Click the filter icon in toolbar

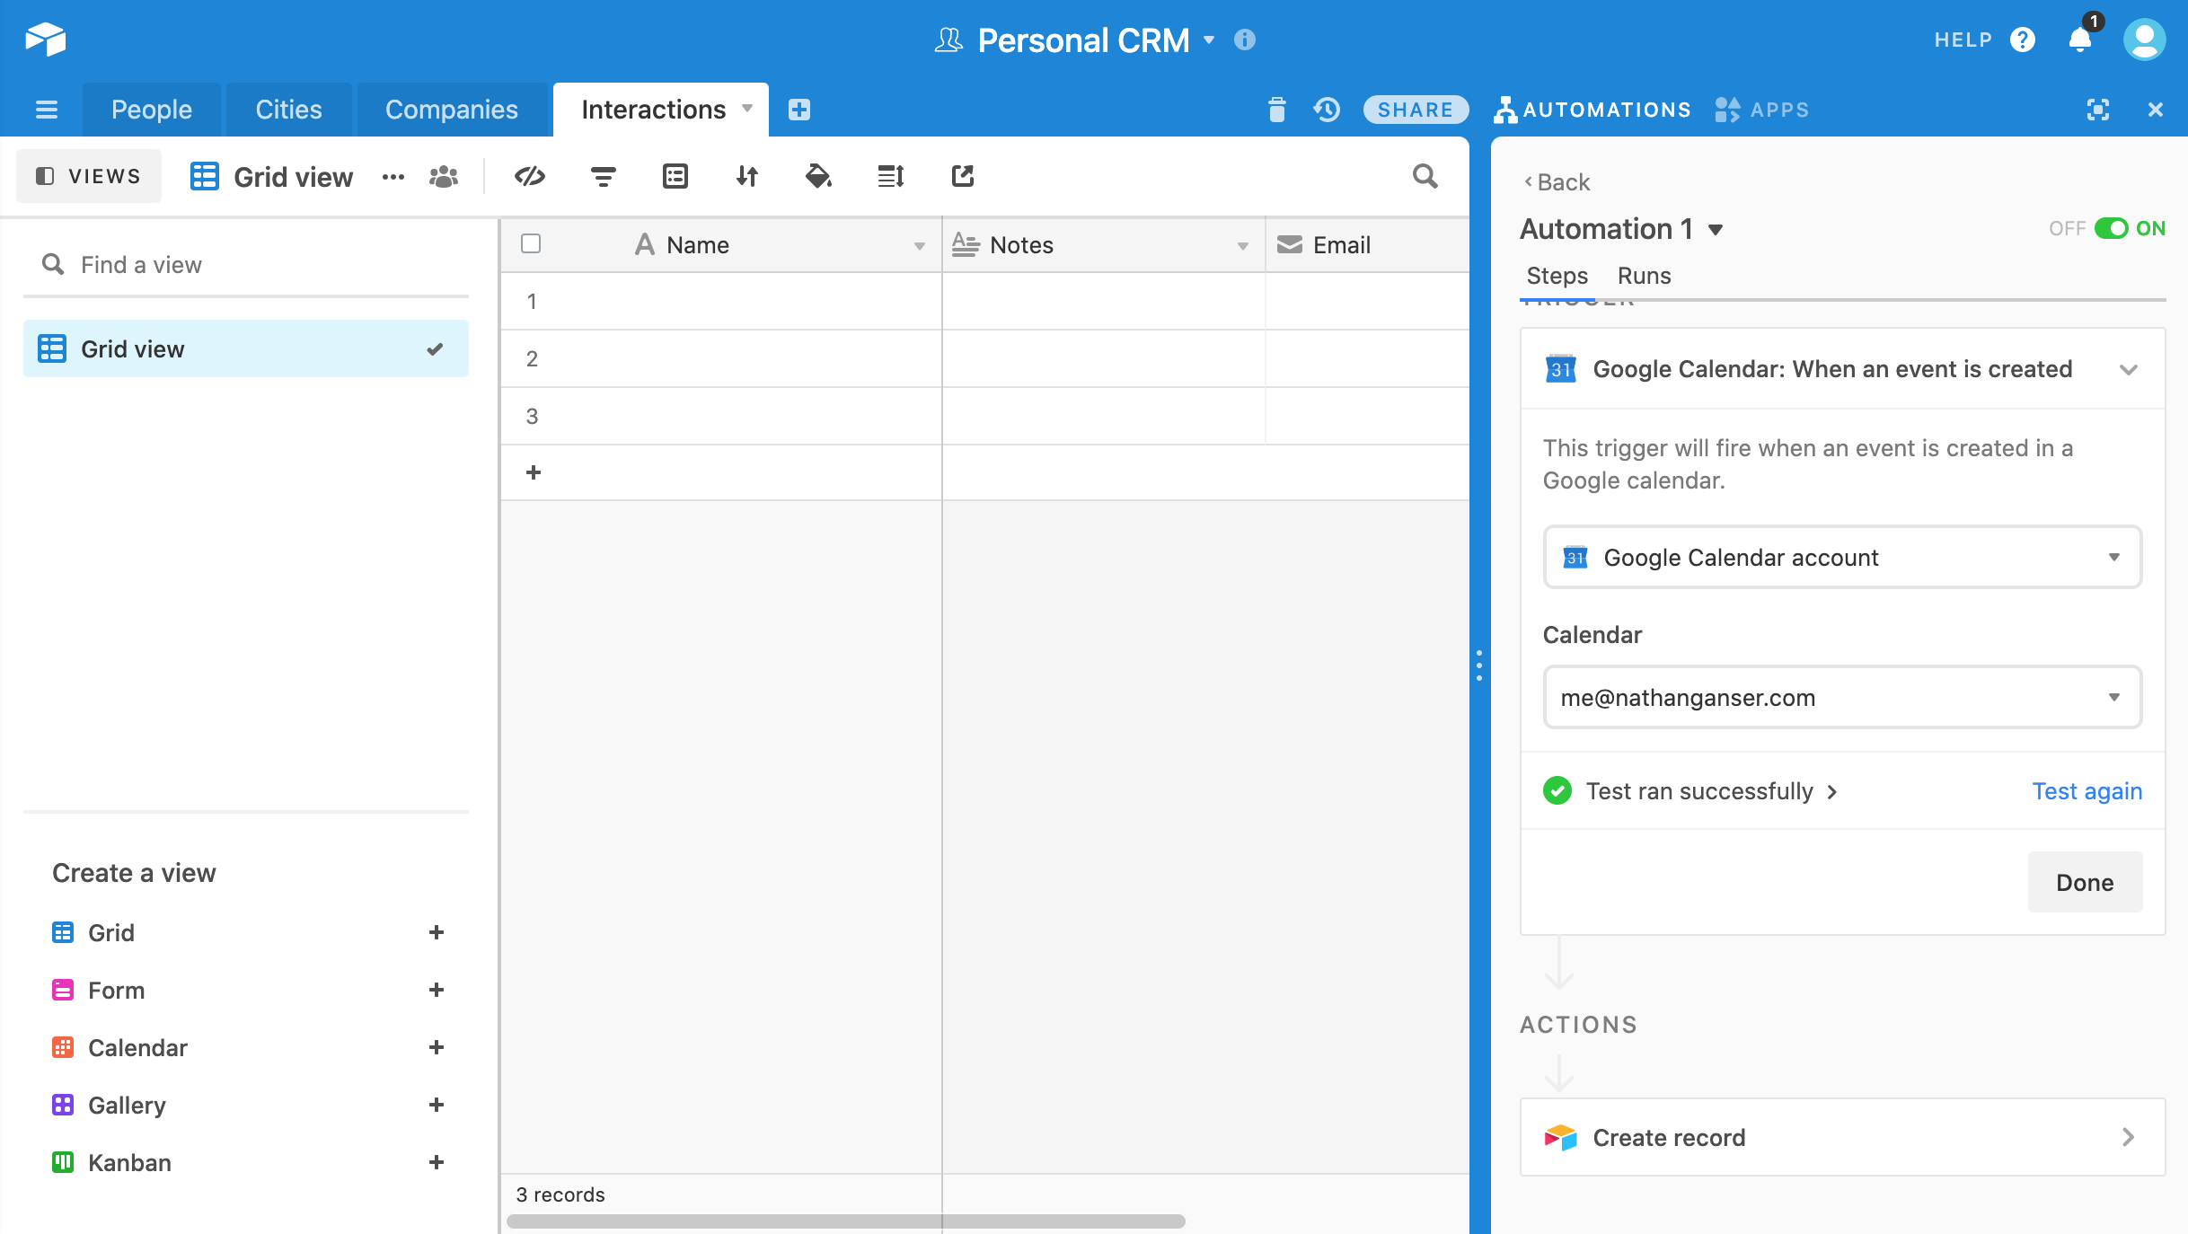click(x=601, y=176)
